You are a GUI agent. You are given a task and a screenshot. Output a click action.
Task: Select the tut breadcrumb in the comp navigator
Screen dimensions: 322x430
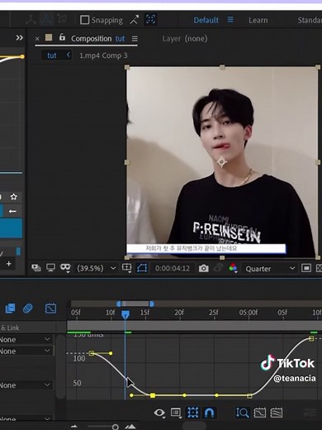pos(52,55)
